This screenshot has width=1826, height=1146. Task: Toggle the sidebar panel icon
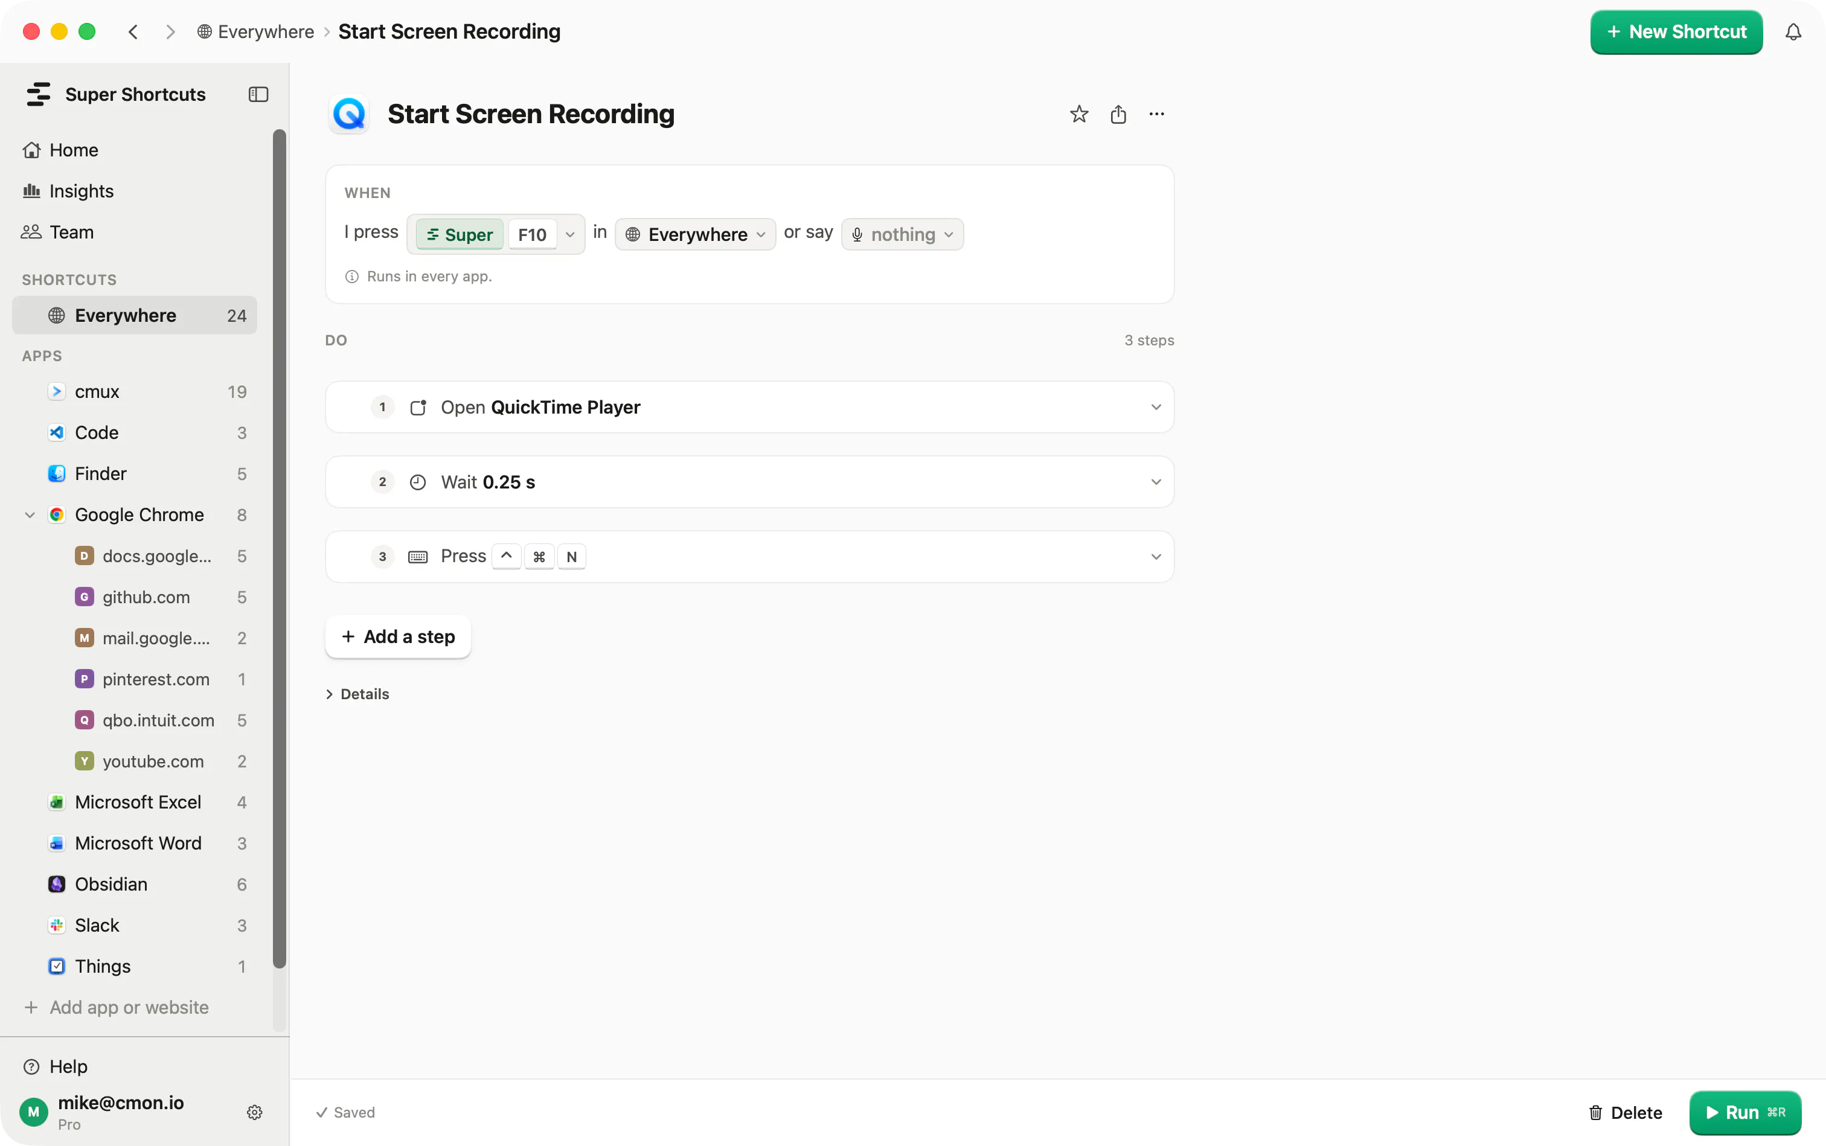point(258,94)
